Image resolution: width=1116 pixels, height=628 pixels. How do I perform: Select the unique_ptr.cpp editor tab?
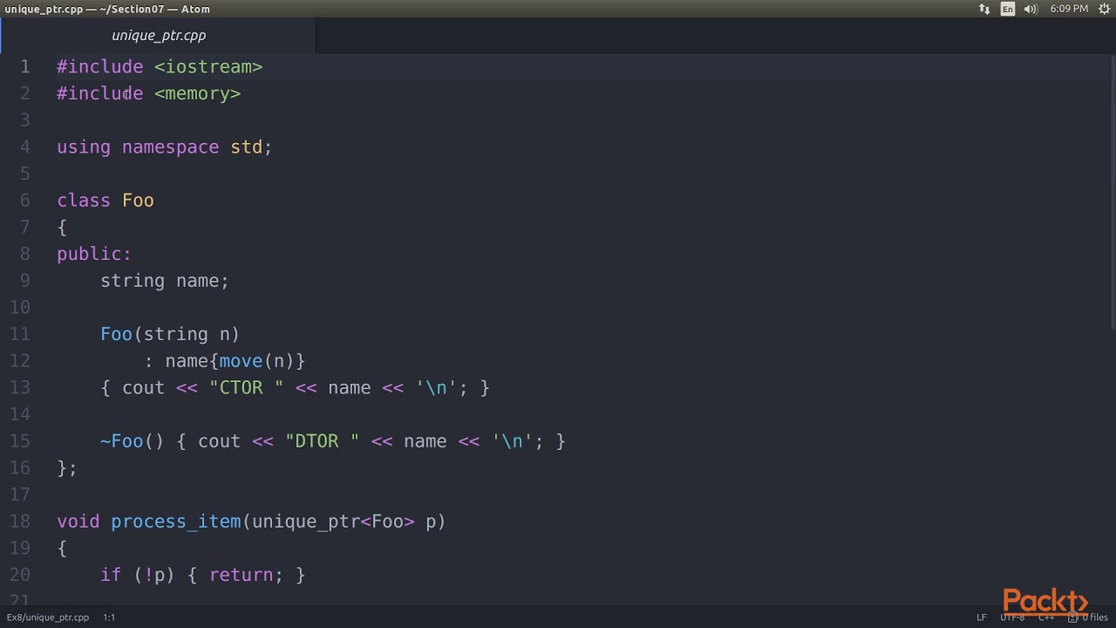pos(159,36)
